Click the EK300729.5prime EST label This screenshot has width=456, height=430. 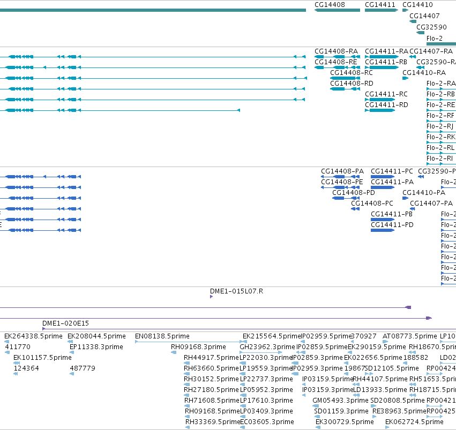click(x=345, y=422)
